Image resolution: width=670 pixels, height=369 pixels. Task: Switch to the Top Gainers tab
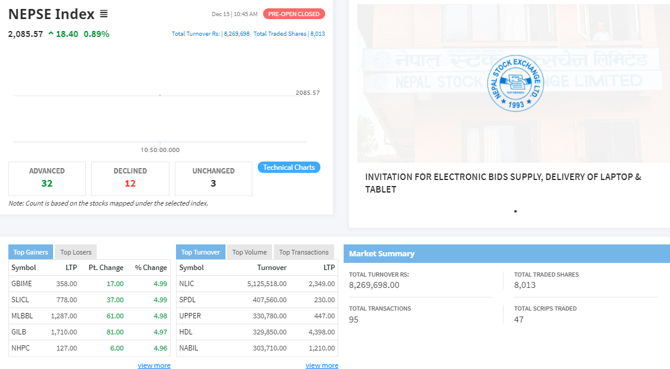click(31, 252)
